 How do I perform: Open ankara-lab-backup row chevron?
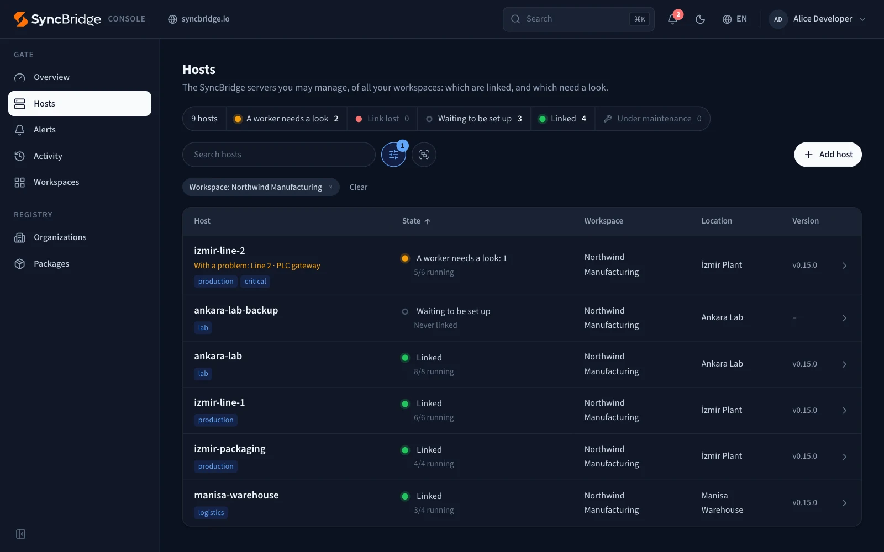[x=844, y=318]
